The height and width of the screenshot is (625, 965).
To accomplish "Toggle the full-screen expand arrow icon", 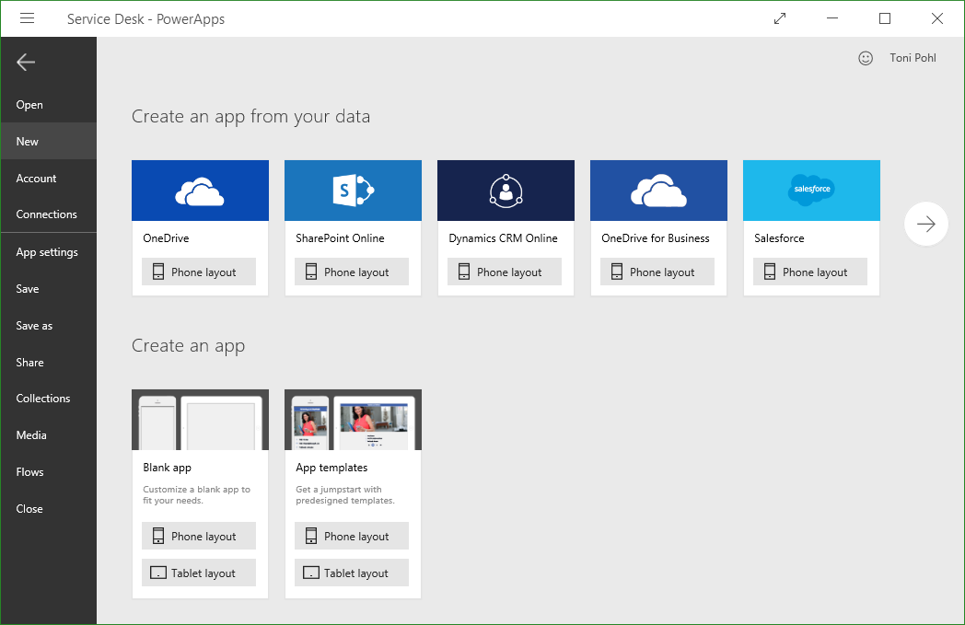I will [x=780, y=18].
